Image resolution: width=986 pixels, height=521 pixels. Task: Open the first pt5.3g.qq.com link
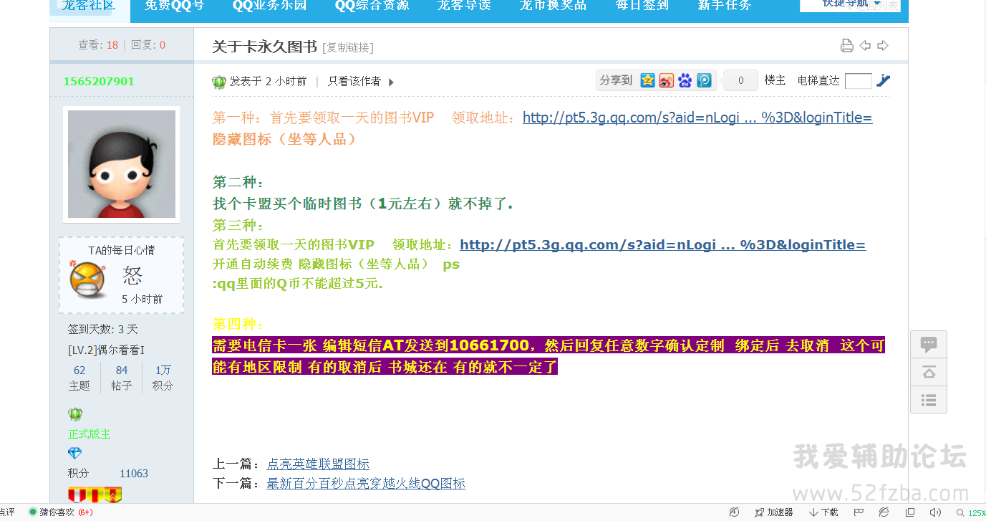(x=697, y=118)
